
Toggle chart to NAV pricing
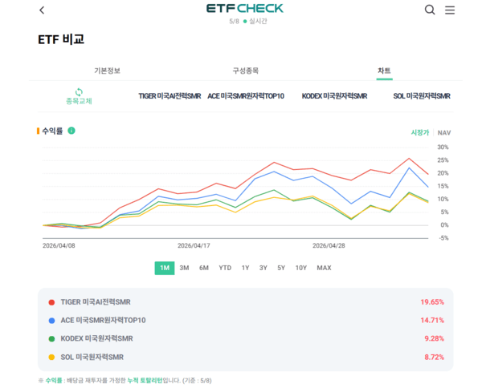tap(444, 133)
